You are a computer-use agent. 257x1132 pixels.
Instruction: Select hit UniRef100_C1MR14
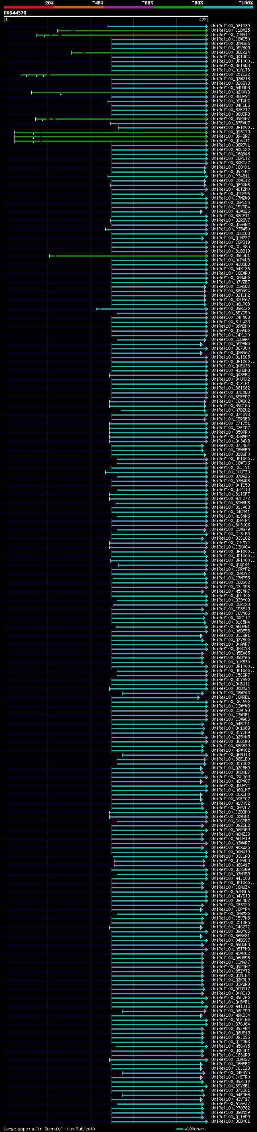tap(230, 35)
